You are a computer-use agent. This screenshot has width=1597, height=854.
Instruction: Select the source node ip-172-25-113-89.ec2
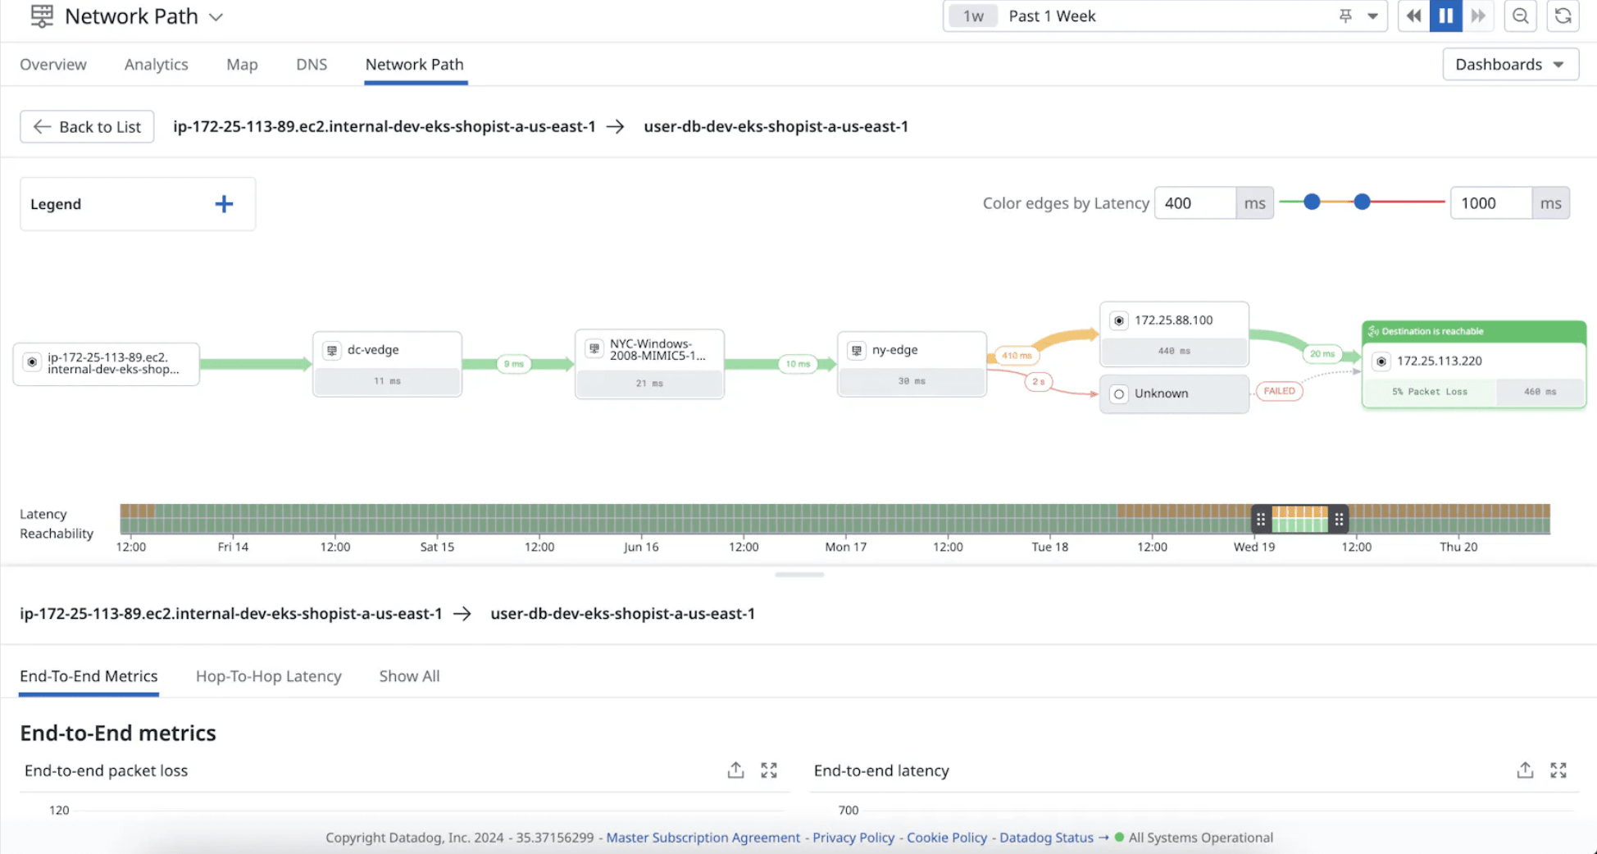tap(107, 364)
